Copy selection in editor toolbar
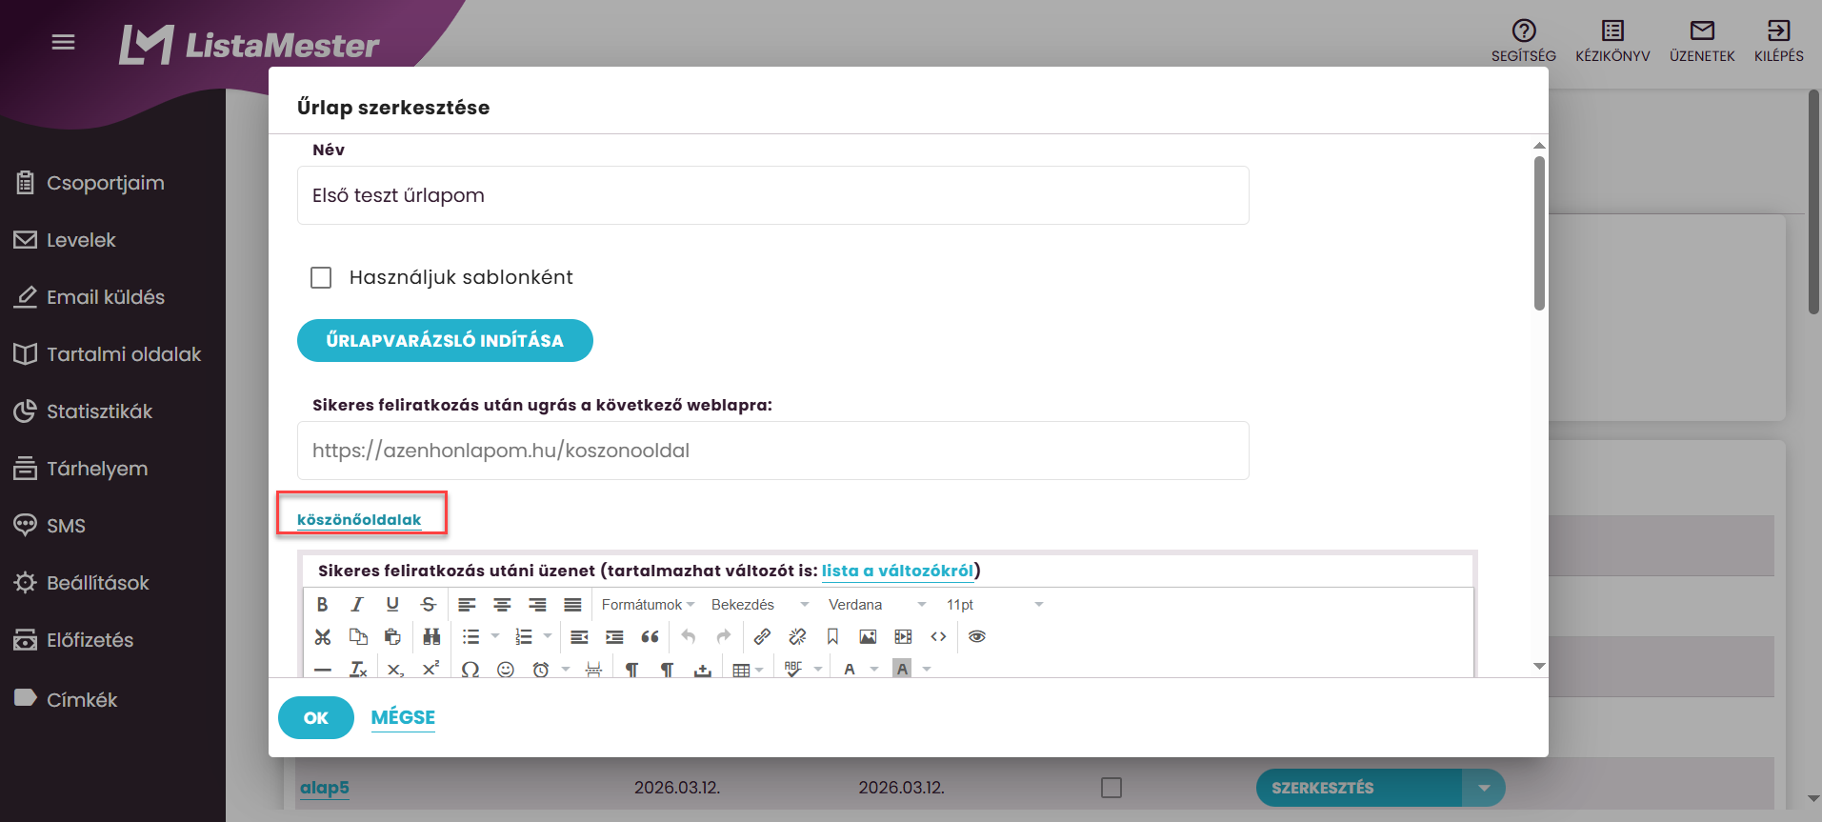This screenshot has height=822, width=1822. point(358,637)
